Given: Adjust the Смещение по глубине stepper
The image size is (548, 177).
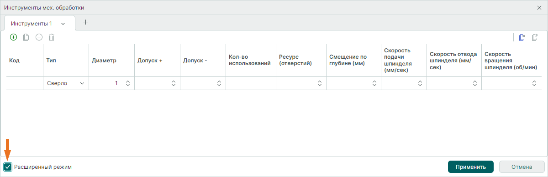Looking at the screenshot, I should pyautogui.click(x=374, y=83).
